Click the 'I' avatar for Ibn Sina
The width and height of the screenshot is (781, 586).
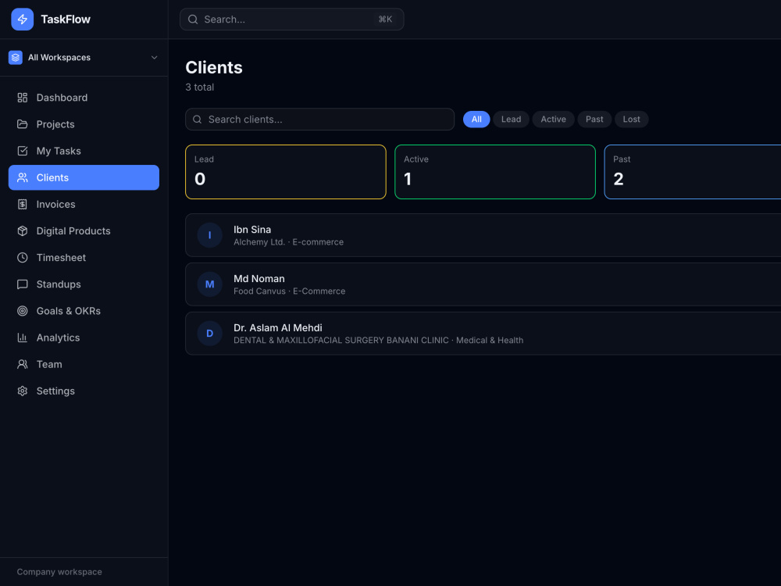[x=209, y=235]
